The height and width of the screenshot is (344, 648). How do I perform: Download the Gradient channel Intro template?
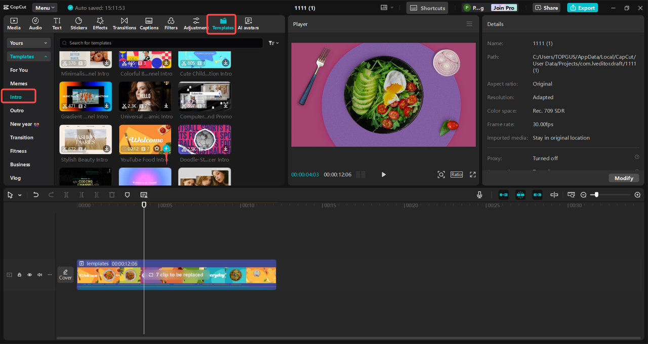tap(107, 106)
